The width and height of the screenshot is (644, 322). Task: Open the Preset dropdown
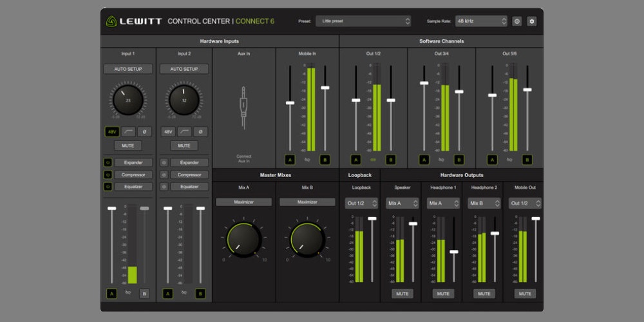[x=363, y=21]
